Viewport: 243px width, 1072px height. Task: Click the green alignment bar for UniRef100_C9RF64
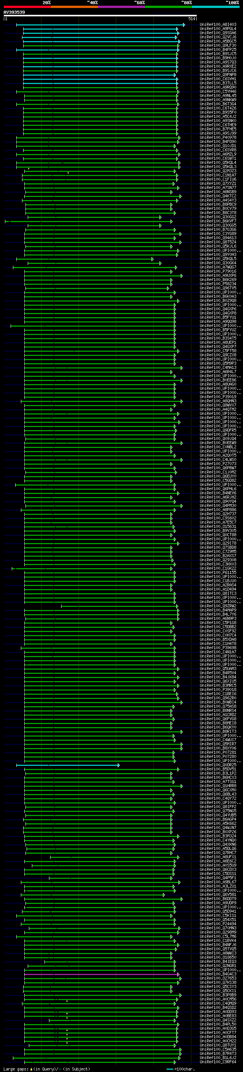coord(101,1062)
